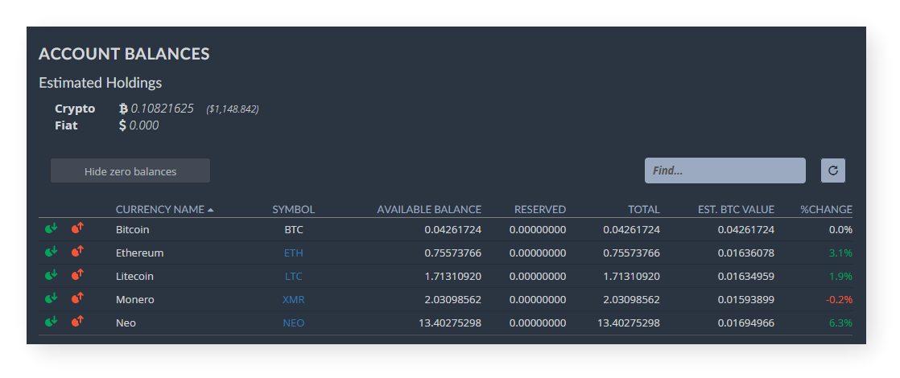The image size is (900, 378).
Task: Click the Neo withdraw icon
Action: point(78,323)
